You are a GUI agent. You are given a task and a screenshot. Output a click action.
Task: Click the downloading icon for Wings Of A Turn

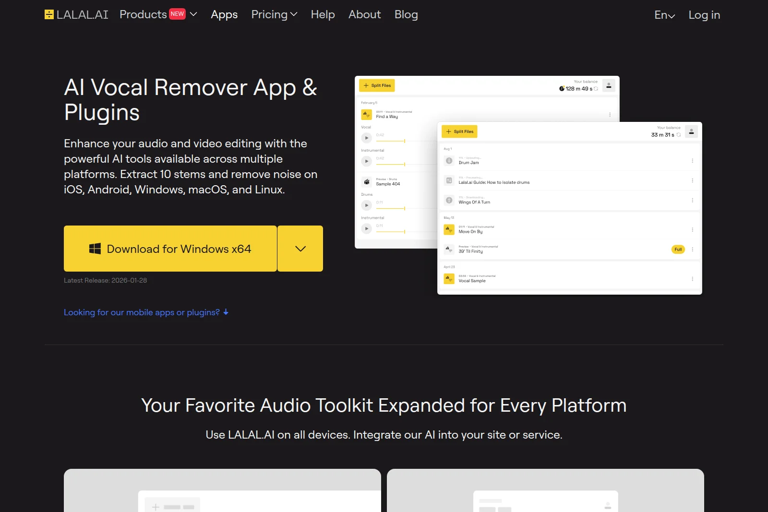449,200
